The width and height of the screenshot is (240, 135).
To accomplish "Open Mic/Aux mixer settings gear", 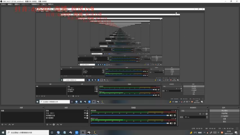I will point(175,123).
